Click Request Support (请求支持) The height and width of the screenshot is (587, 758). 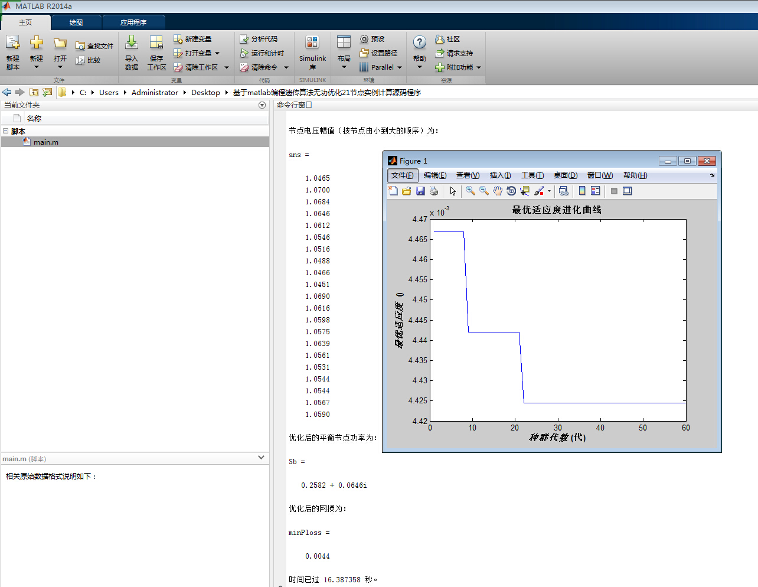pyautogui.click(x=454, y=53)
